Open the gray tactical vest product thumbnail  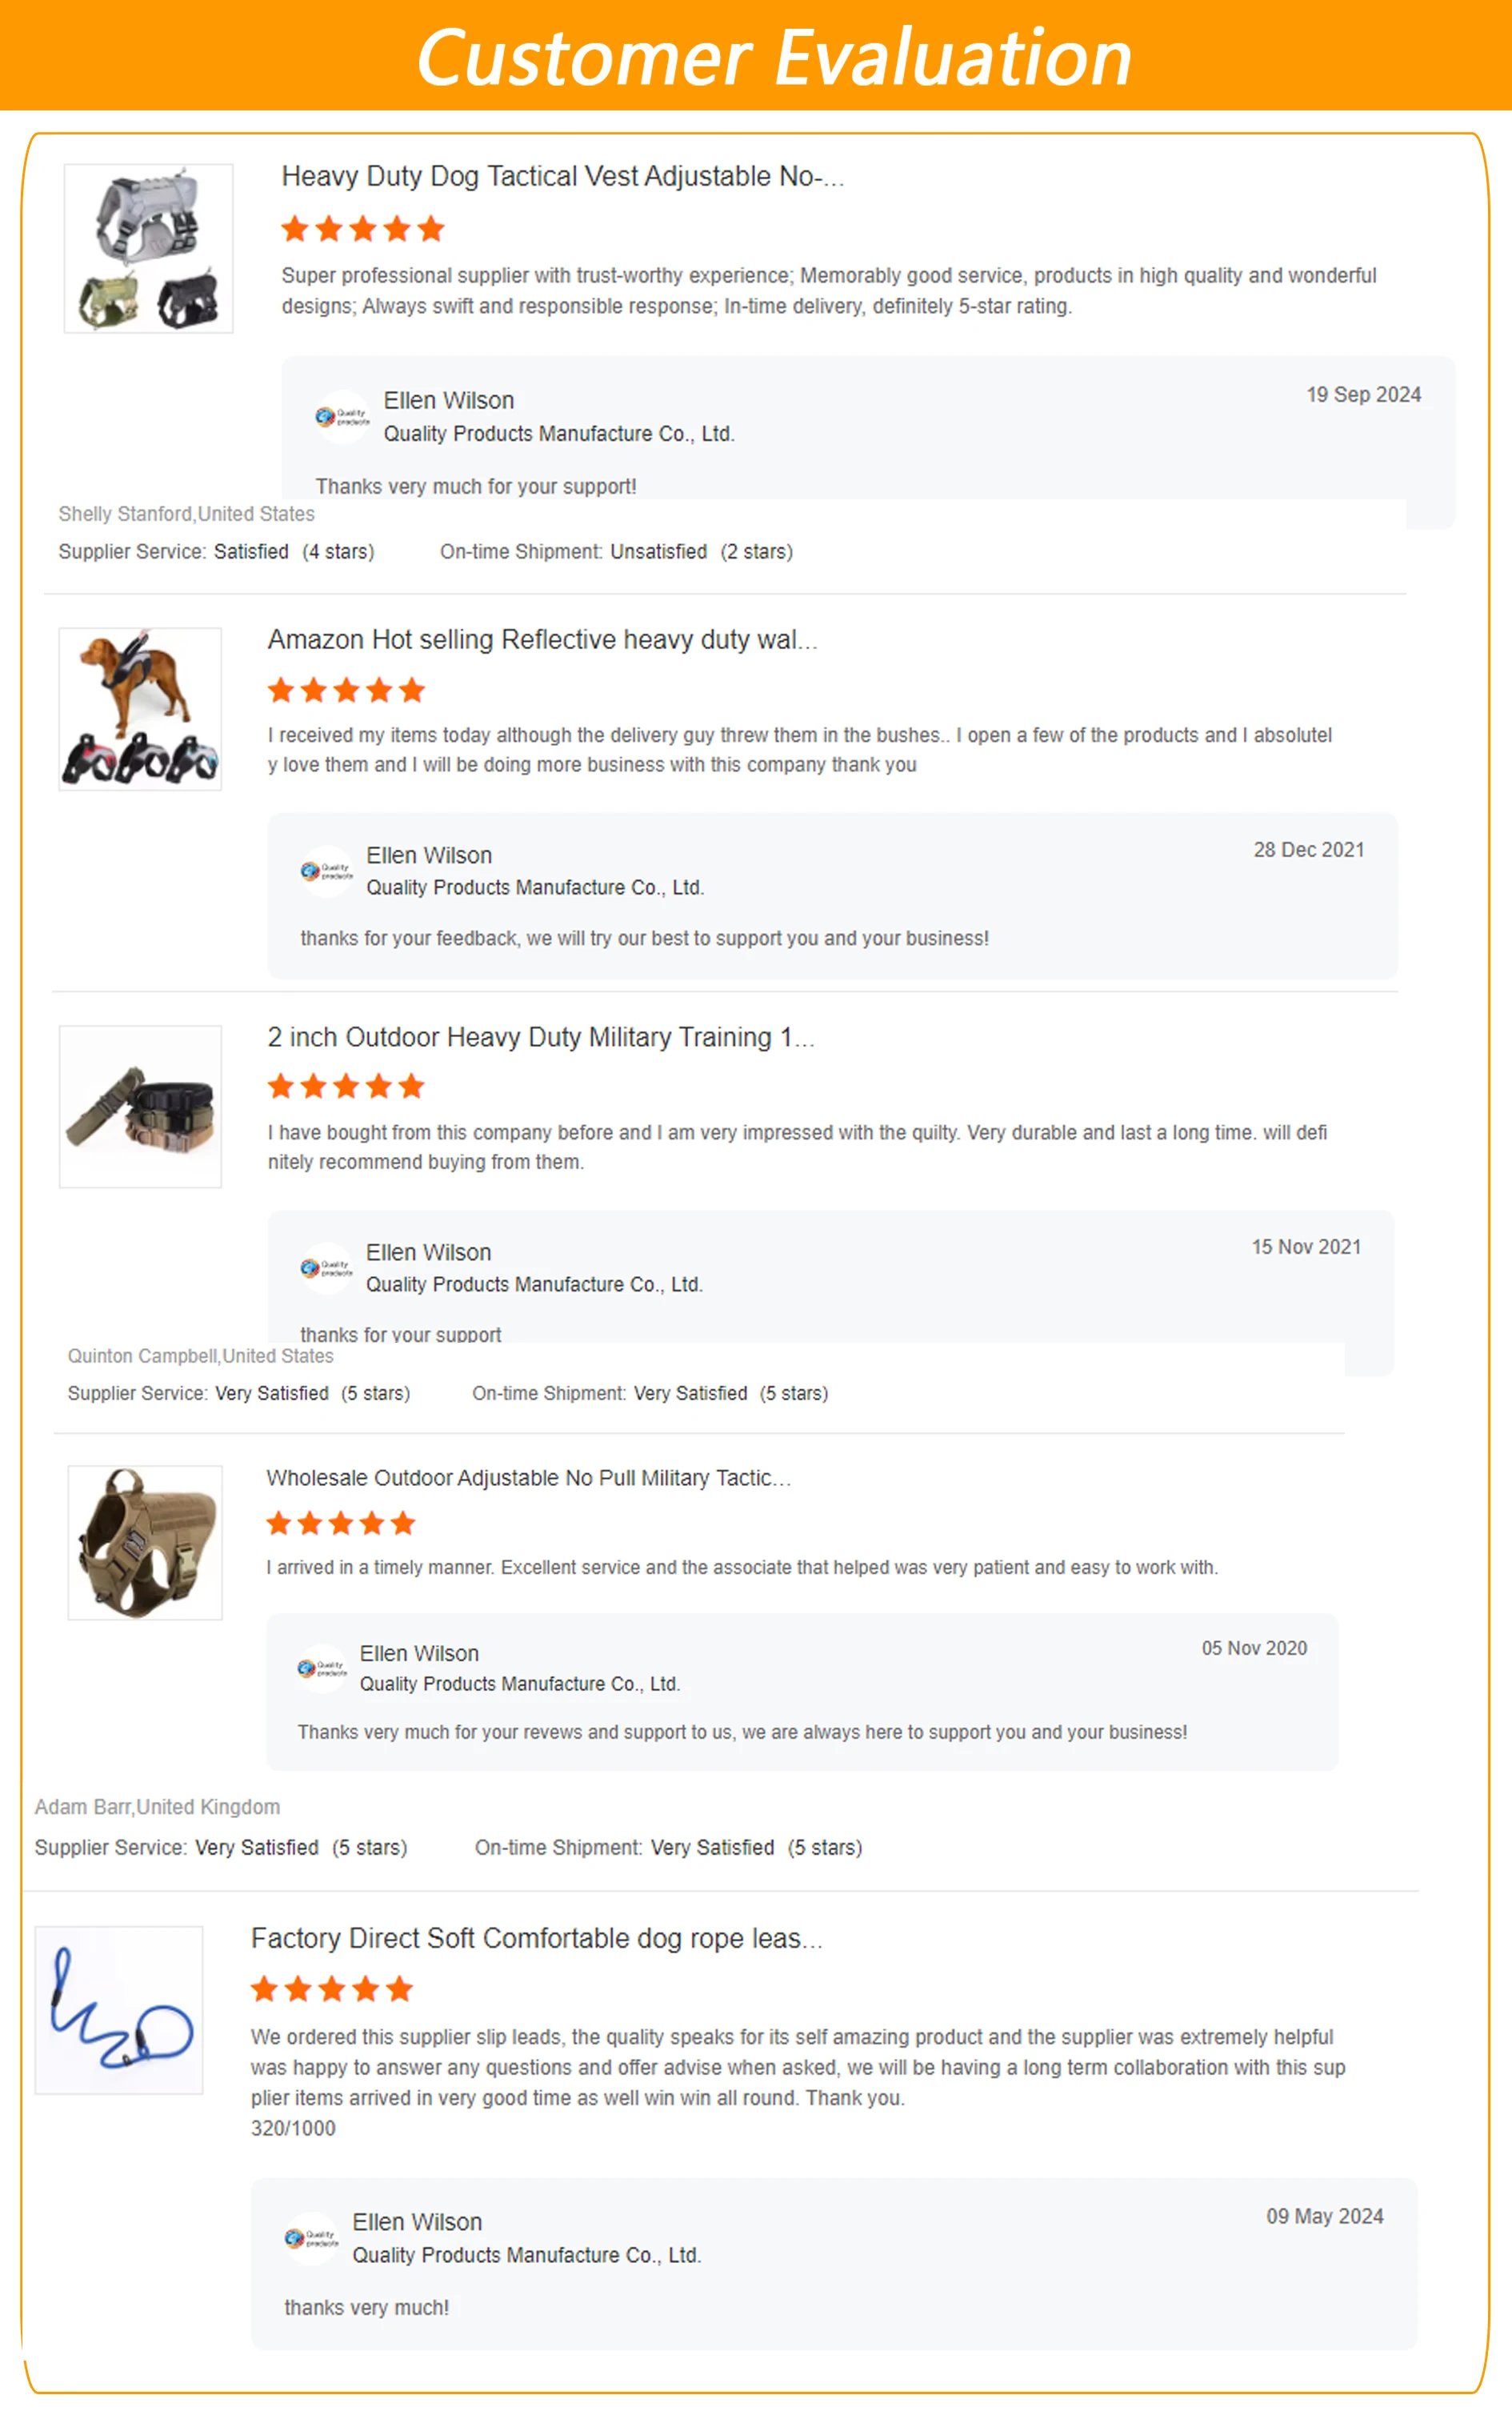[148, 248]
